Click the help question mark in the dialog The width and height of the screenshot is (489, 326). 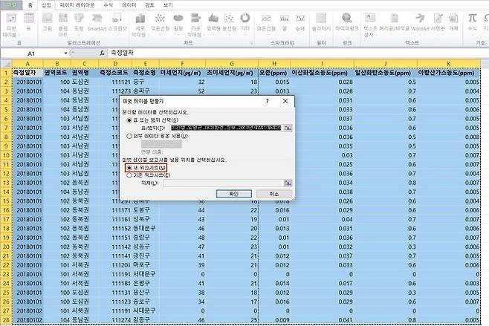267,100
